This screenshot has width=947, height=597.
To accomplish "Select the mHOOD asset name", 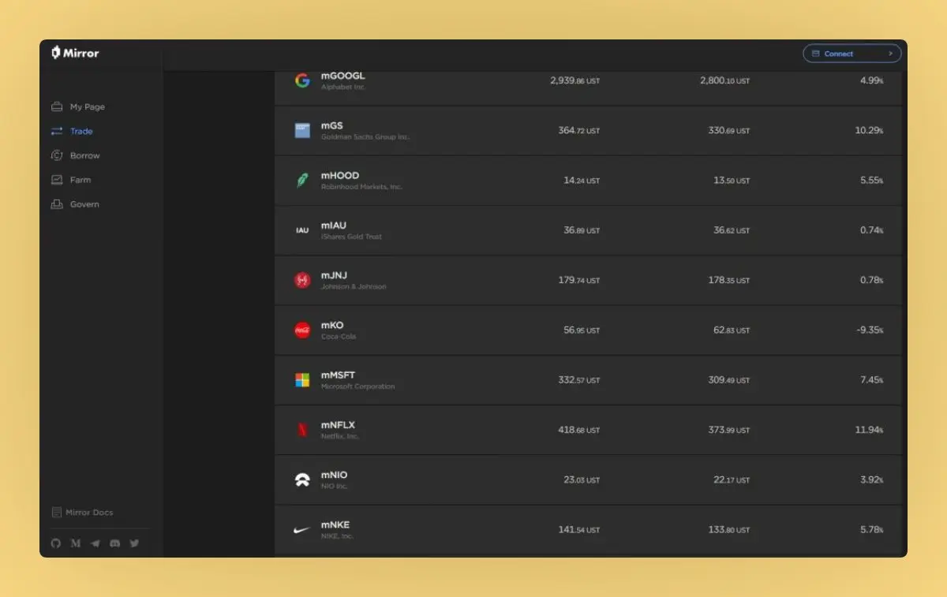I will tap(340, 175).
